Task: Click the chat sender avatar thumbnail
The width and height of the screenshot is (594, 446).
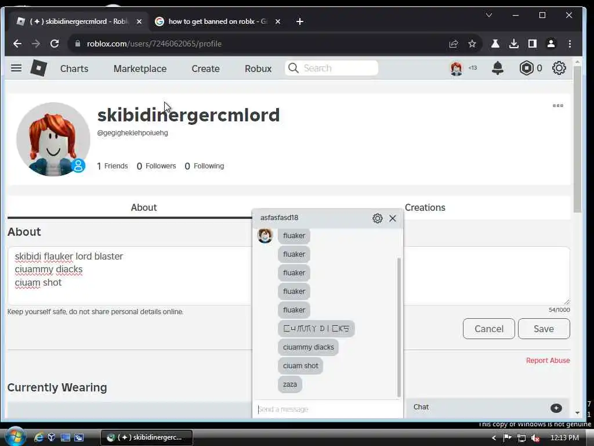Action: 265,236
